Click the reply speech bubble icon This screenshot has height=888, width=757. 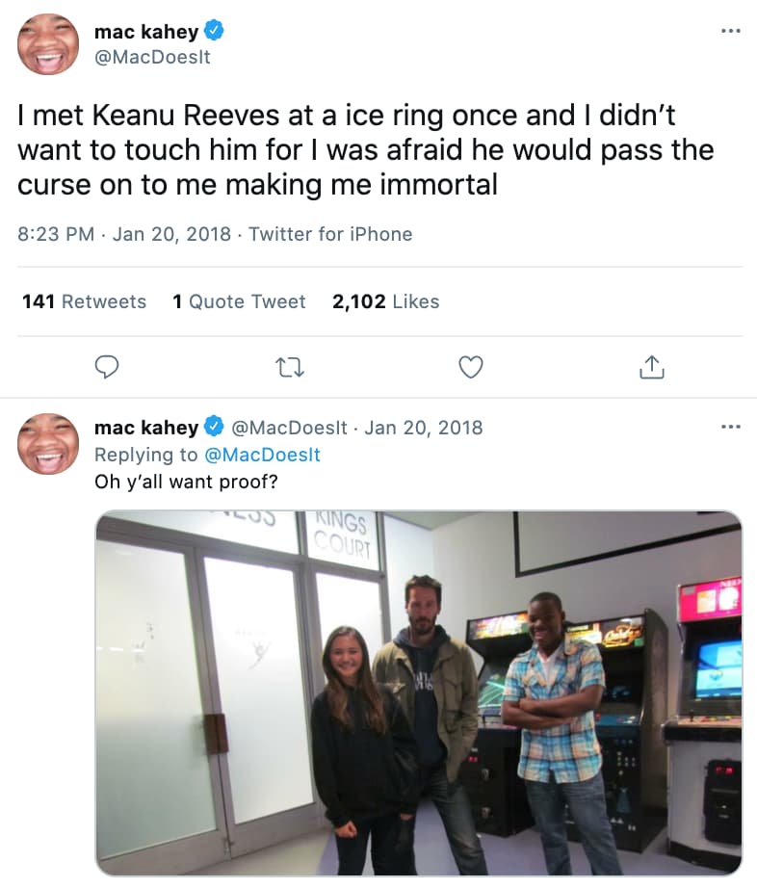click(109, 367)
